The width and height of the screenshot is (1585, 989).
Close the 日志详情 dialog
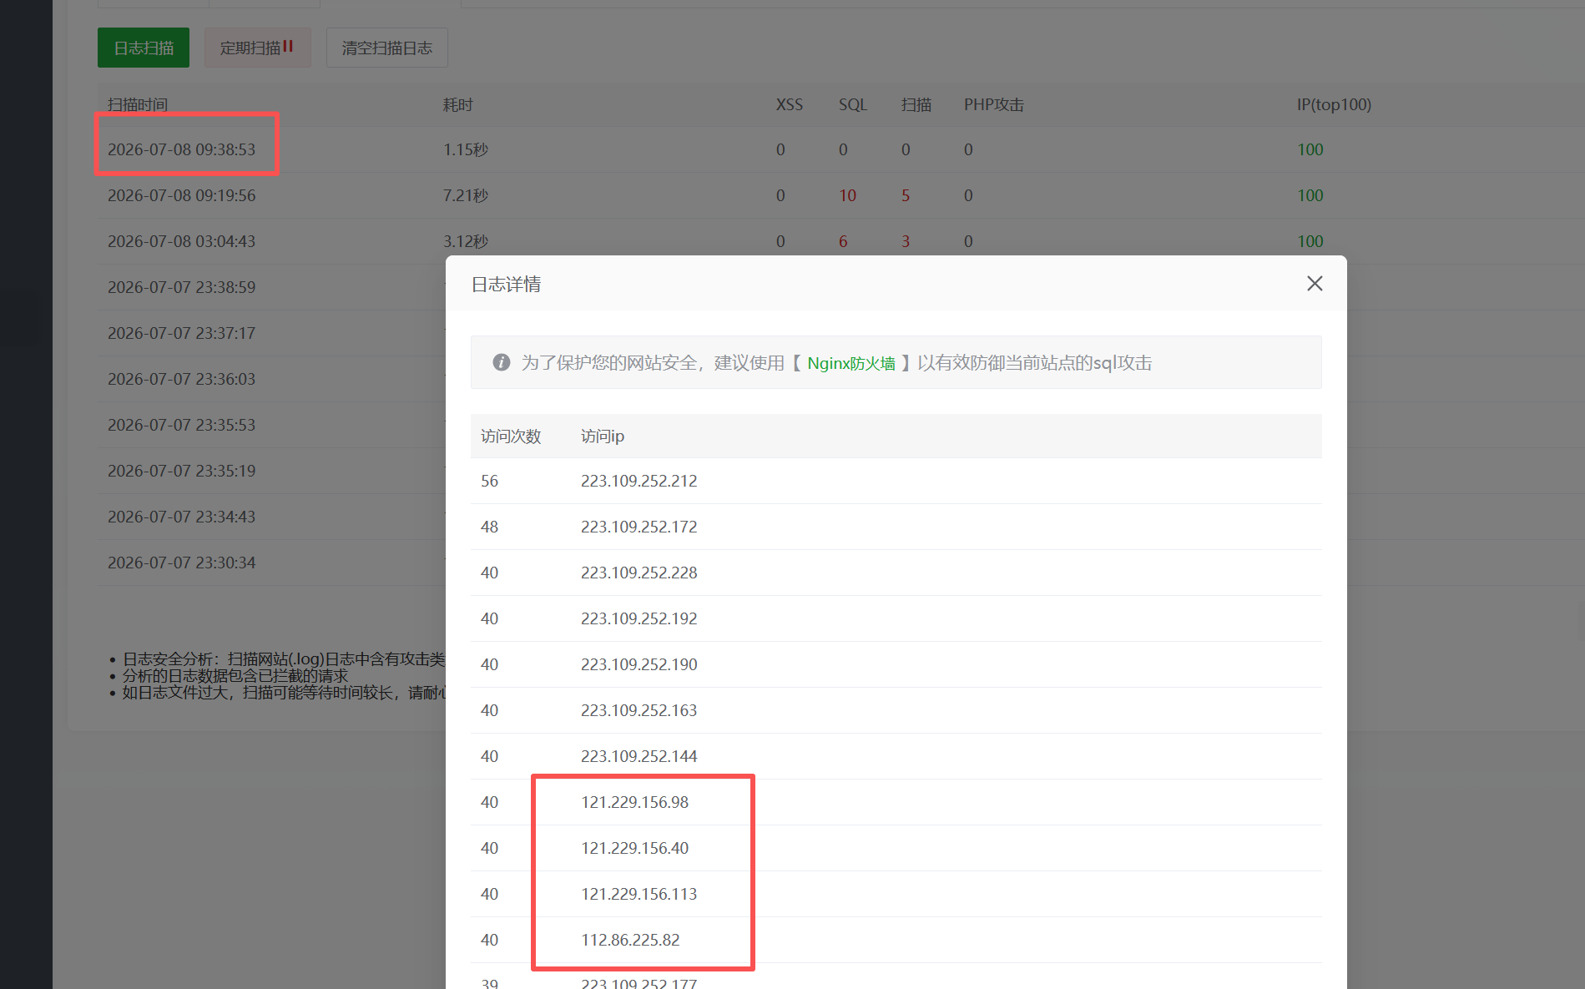(x=1315, y=284)
